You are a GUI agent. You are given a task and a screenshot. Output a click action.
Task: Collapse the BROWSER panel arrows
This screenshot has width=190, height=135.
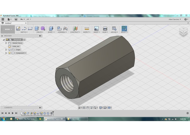[x=2, y=36]
